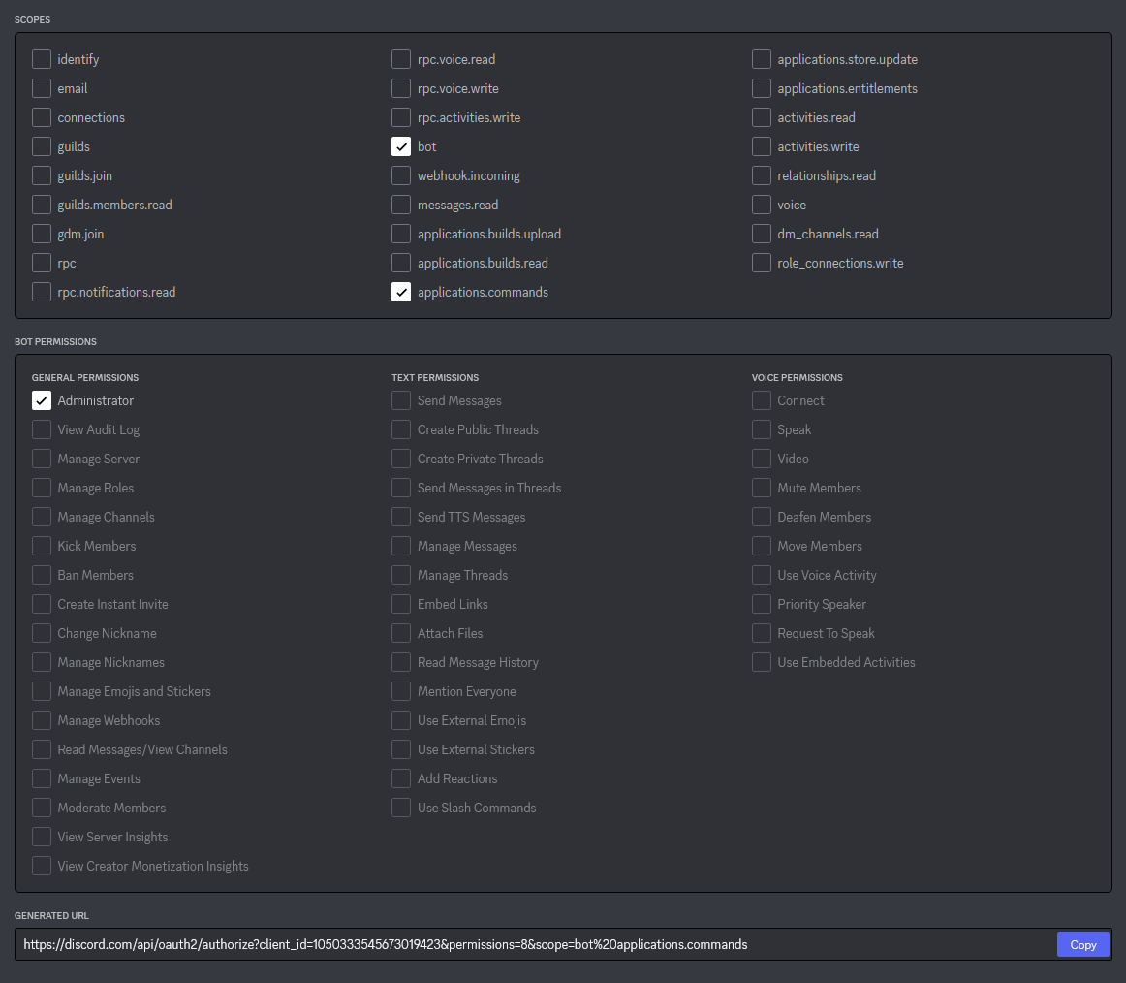Enable the webhook.incoming scope
The height and width of the screenshot is (983, 1126).
tap(401, 175)
